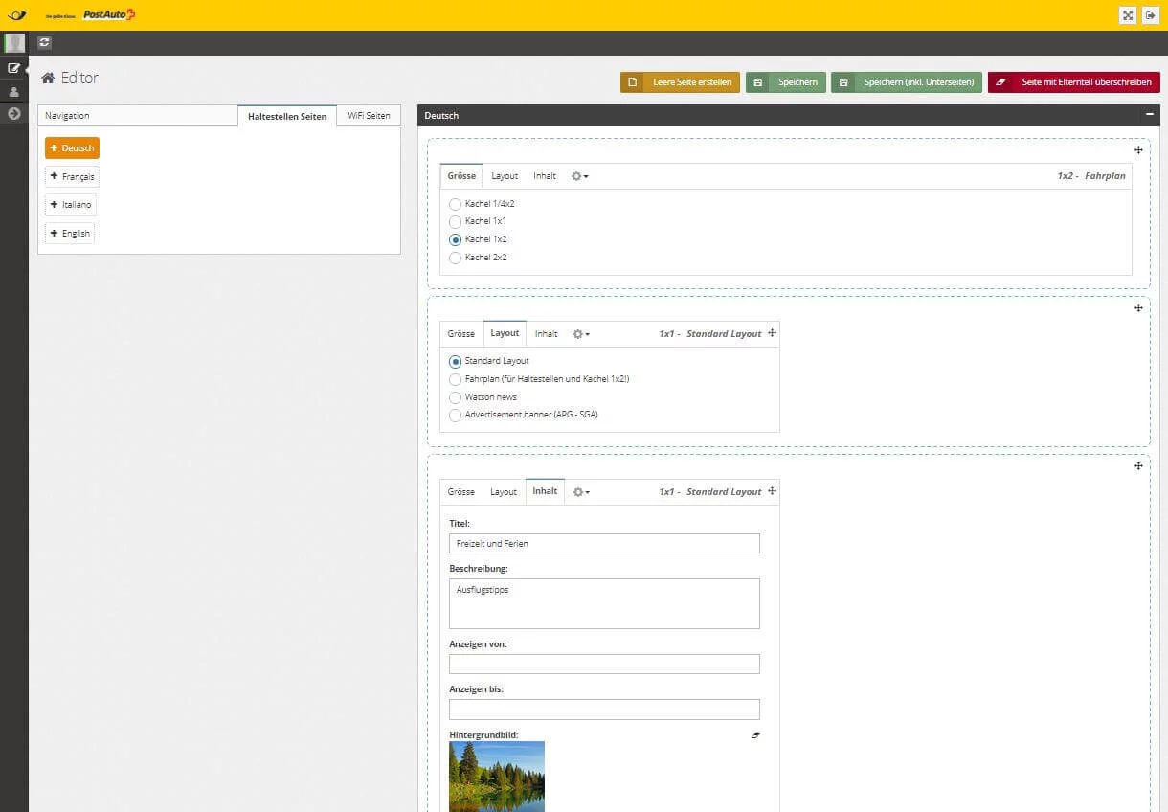Image resolution: width=1168 pixels, height=812 pixels.
Task: Choose the Watson news layout option
Action: 455,397
